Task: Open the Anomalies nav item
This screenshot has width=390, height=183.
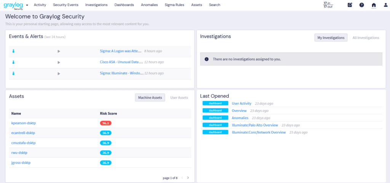Action: (149, 5)
